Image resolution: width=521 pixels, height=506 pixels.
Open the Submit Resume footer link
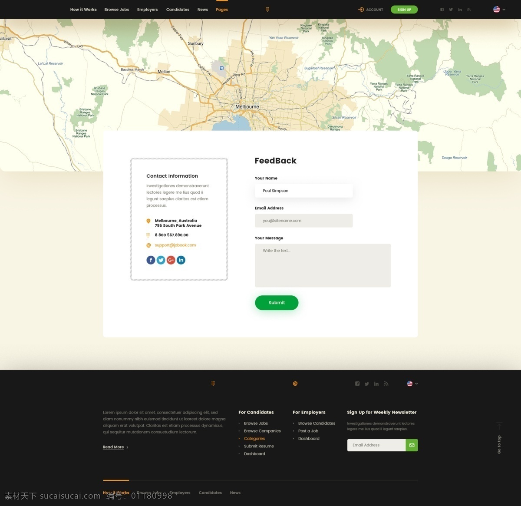pyautogui.click(x=259, y=446)
